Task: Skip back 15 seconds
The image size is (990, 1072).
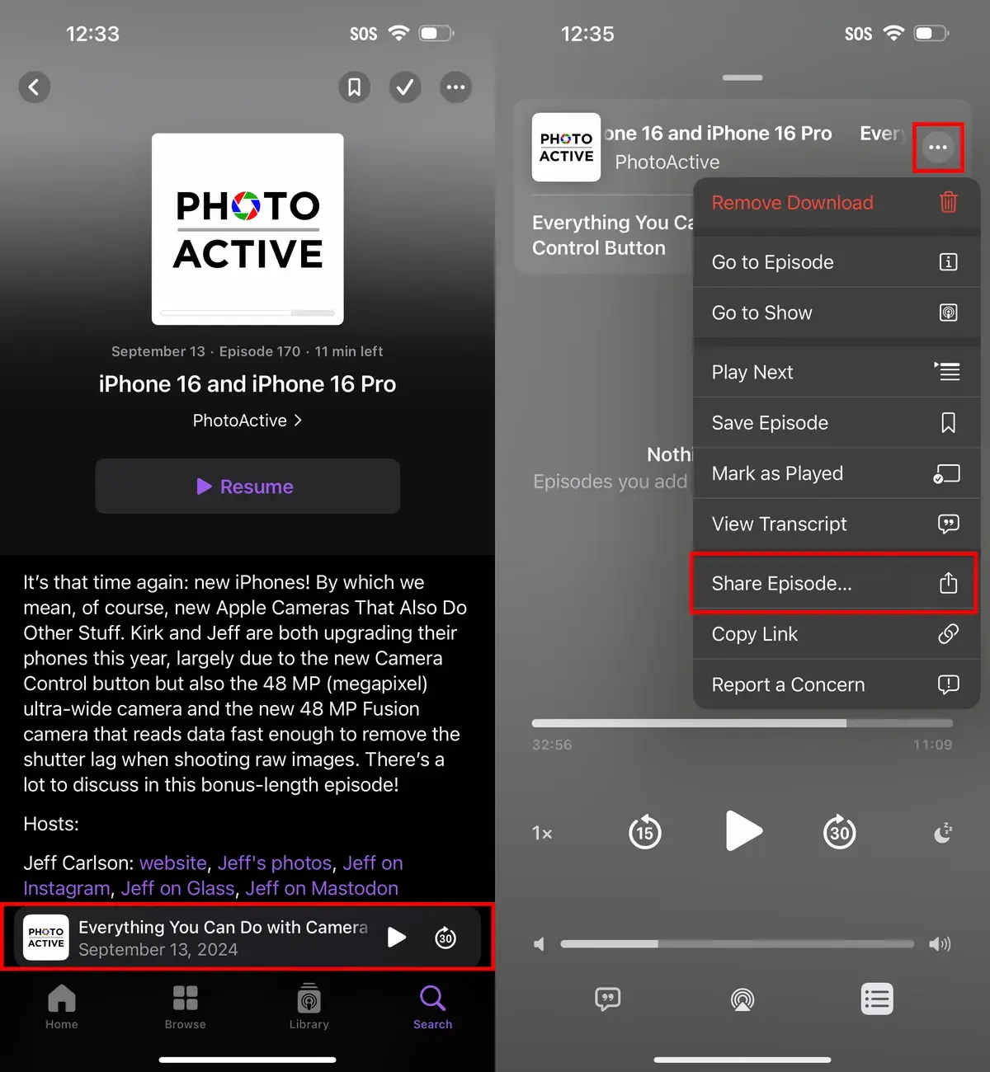Action: click(644, 832)
